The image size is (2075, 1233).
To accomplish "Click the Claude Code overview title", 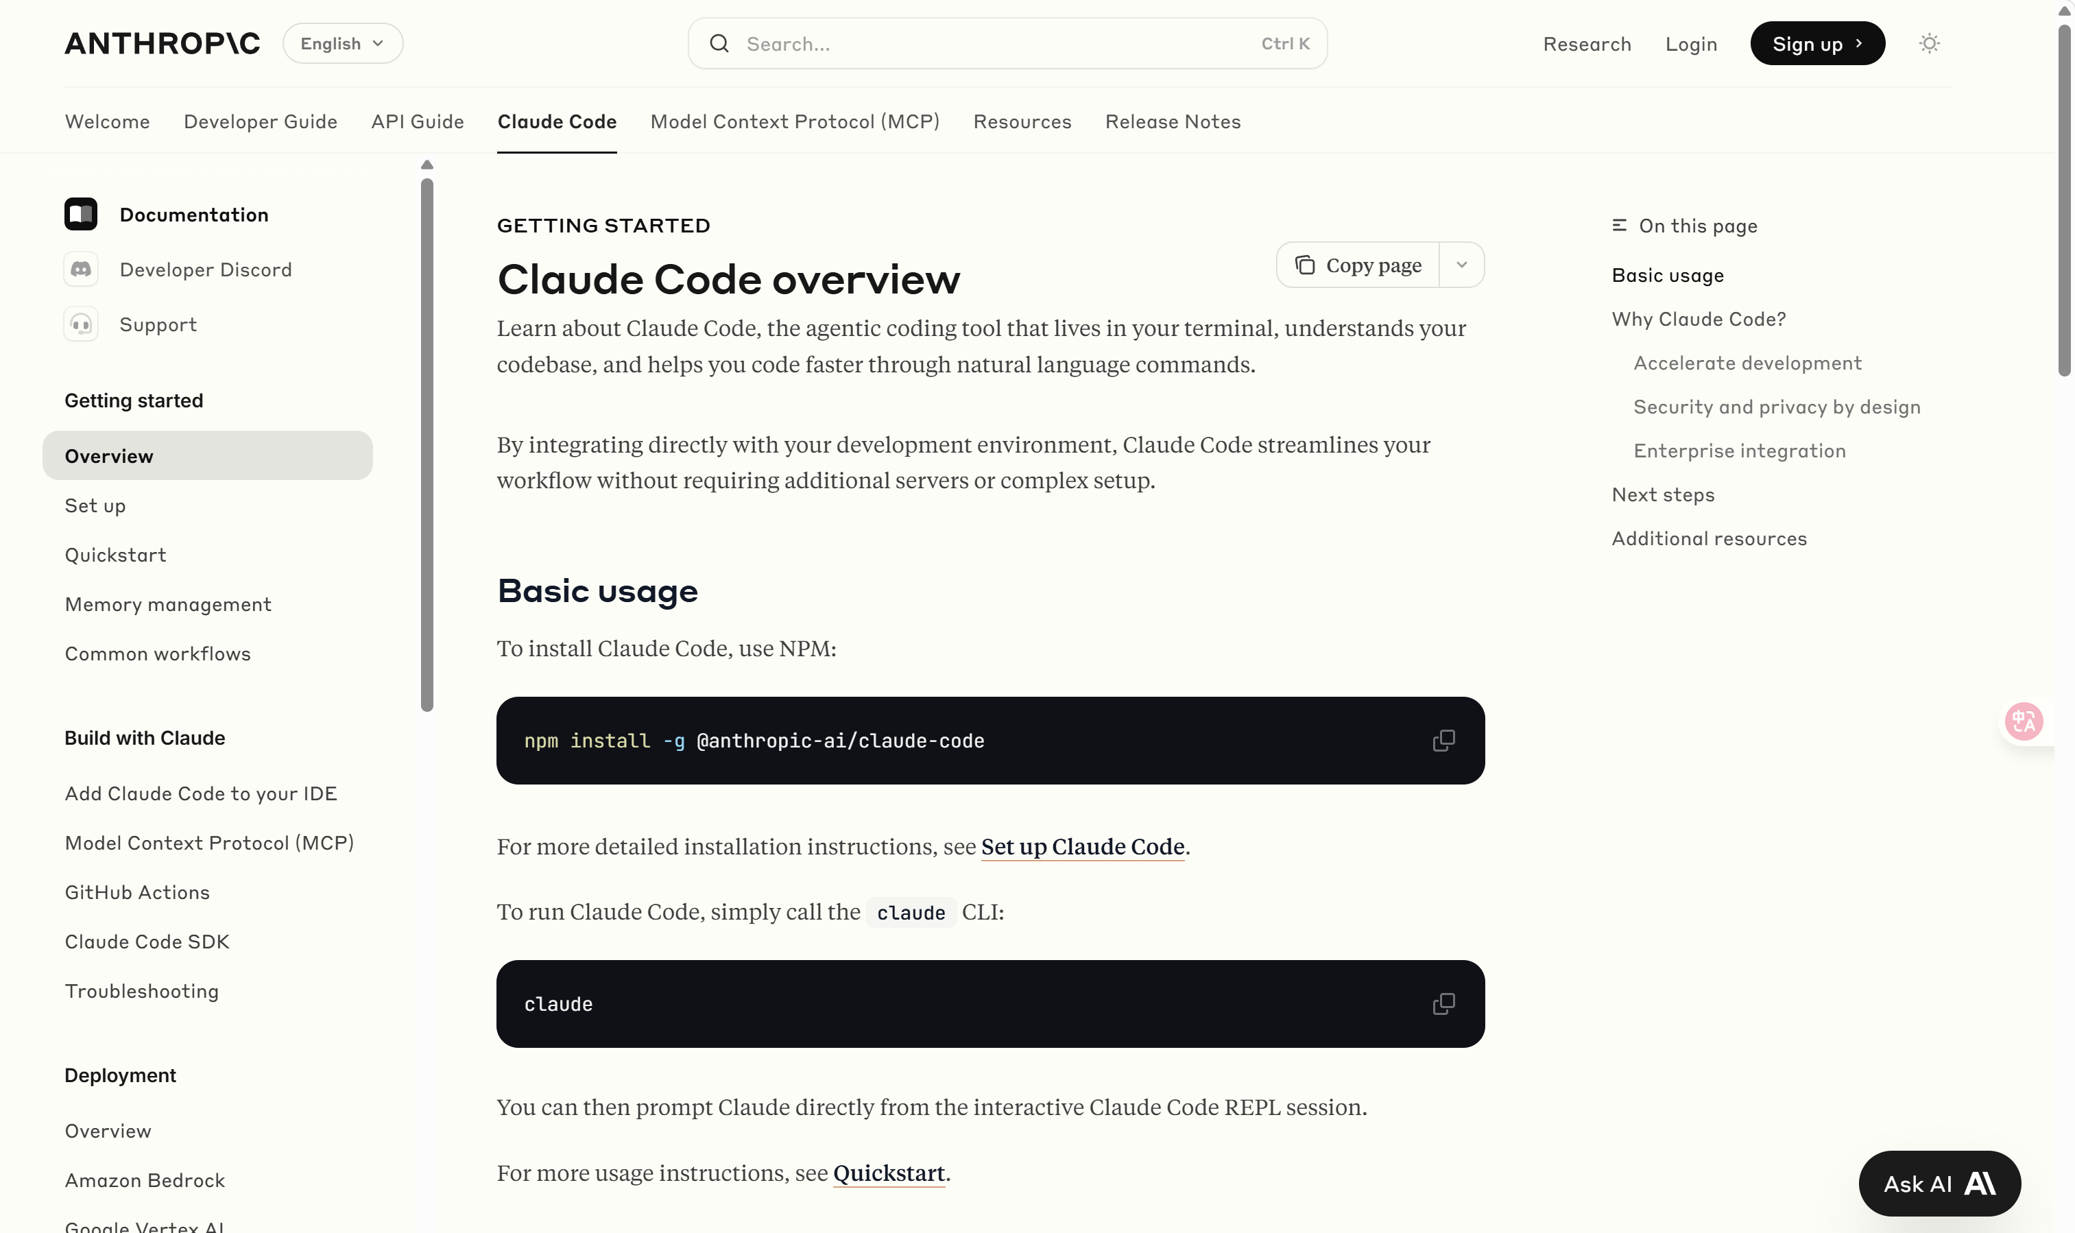I will [728, 278].
